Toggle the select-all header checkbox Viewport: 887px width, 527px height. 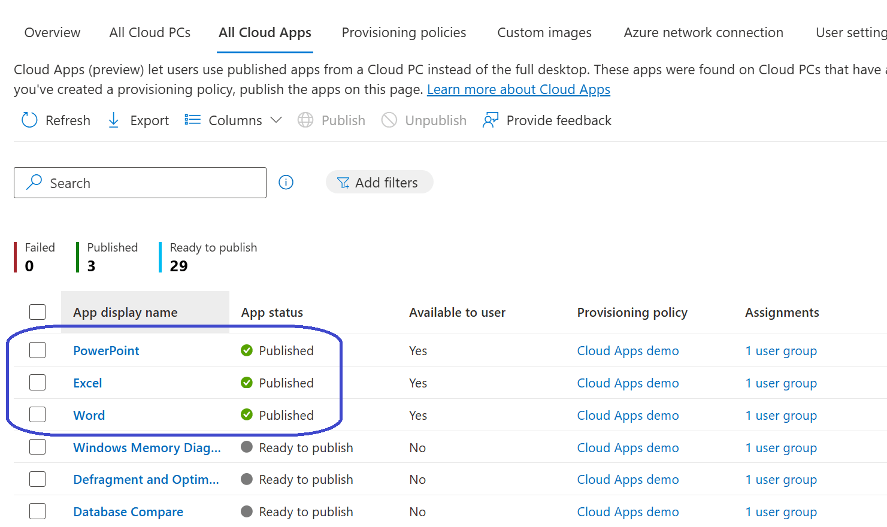[38, 312]
